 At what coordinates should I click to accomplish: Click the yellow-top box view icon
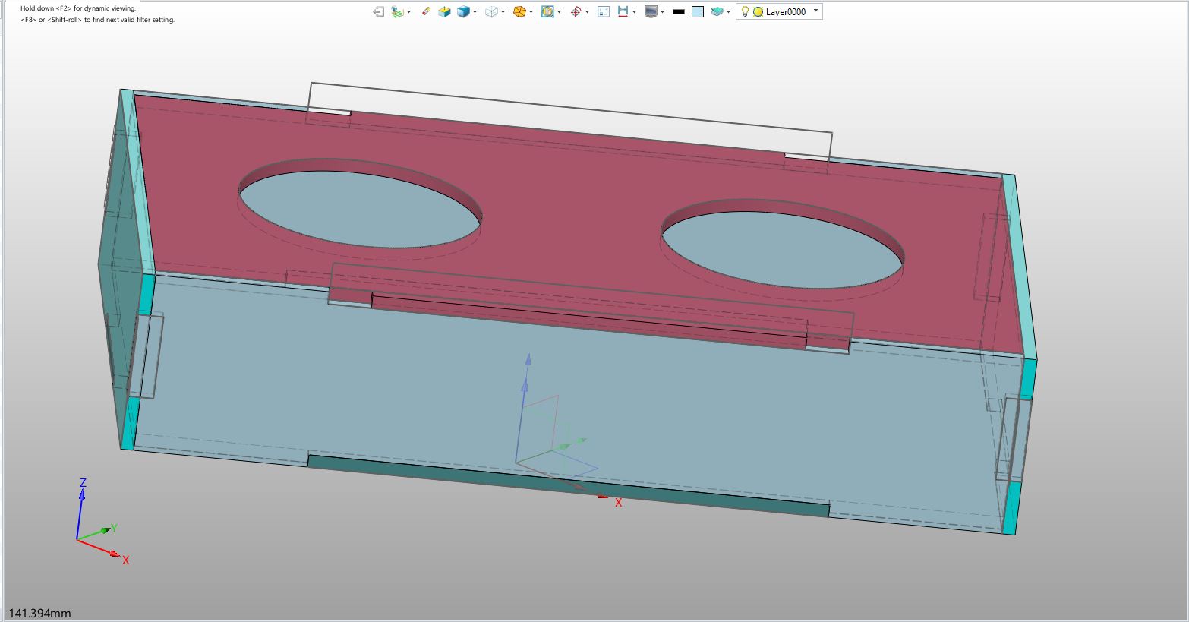[x=445, y=11]
